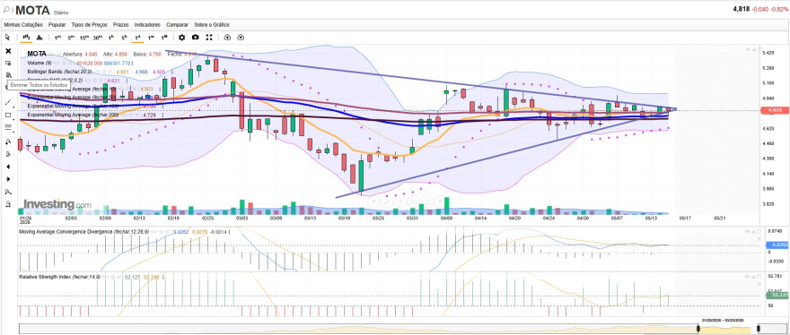790x335 pixels.
Task: Set timeframe to 1 hour
Action: 110,38
